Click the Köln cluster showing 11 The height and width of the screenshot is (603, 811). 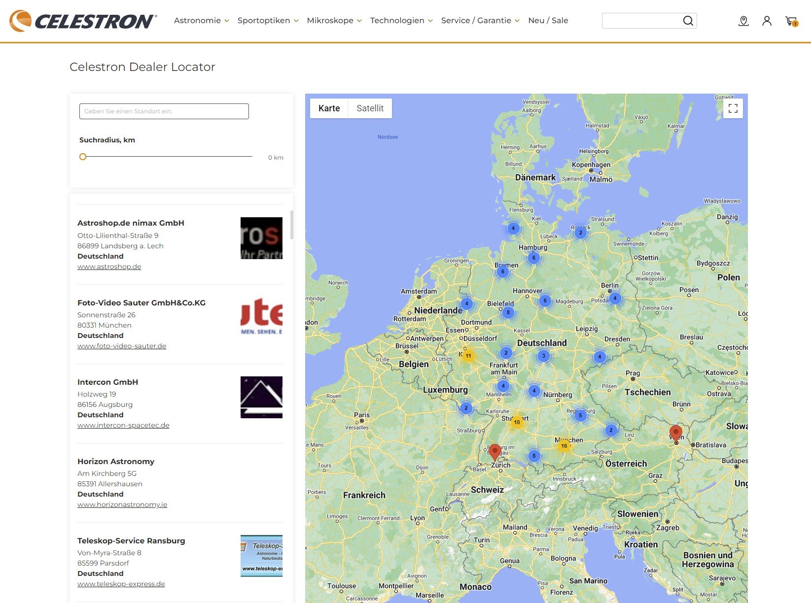click(468, 356)
